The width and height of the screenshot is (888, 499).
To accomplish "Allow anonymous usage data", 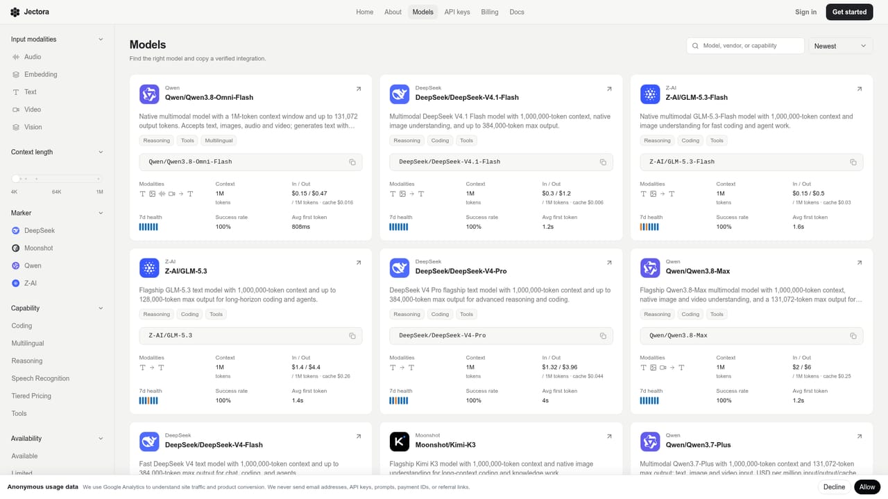I will pos(867,487).
